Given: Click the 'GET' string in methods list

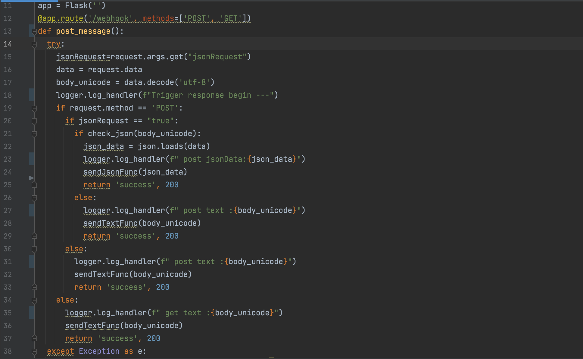Looking at the screenshot, I should [231, 18].
